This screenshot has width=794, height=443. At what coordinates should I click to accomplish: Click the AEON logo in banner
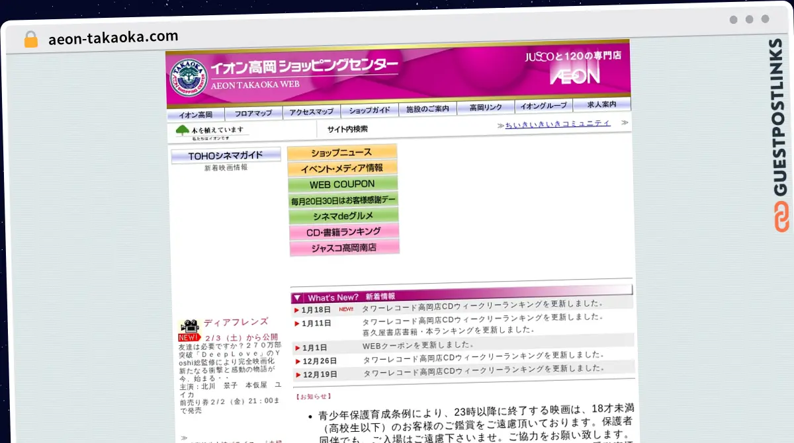[x=576, y=75]
